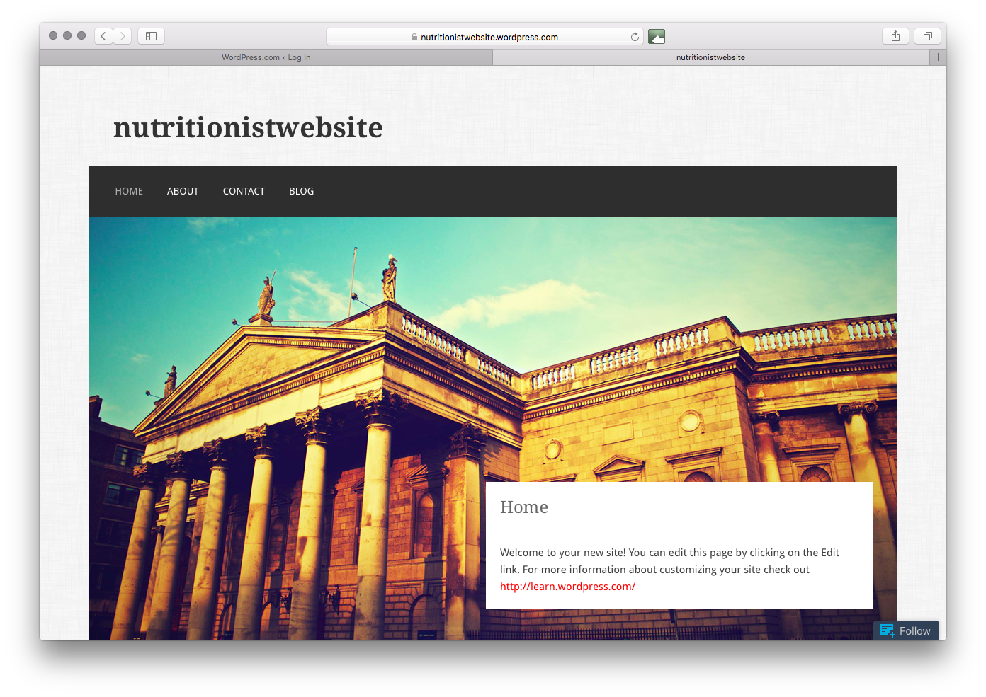Open the CONTACT navigation item
The width and height of the screenshot is (986, 697).
[244, 191]
